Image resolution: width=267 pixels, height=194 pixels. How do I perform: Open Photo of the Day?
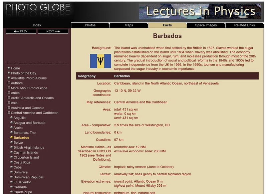pyautogui.click(x=23, y=73)
